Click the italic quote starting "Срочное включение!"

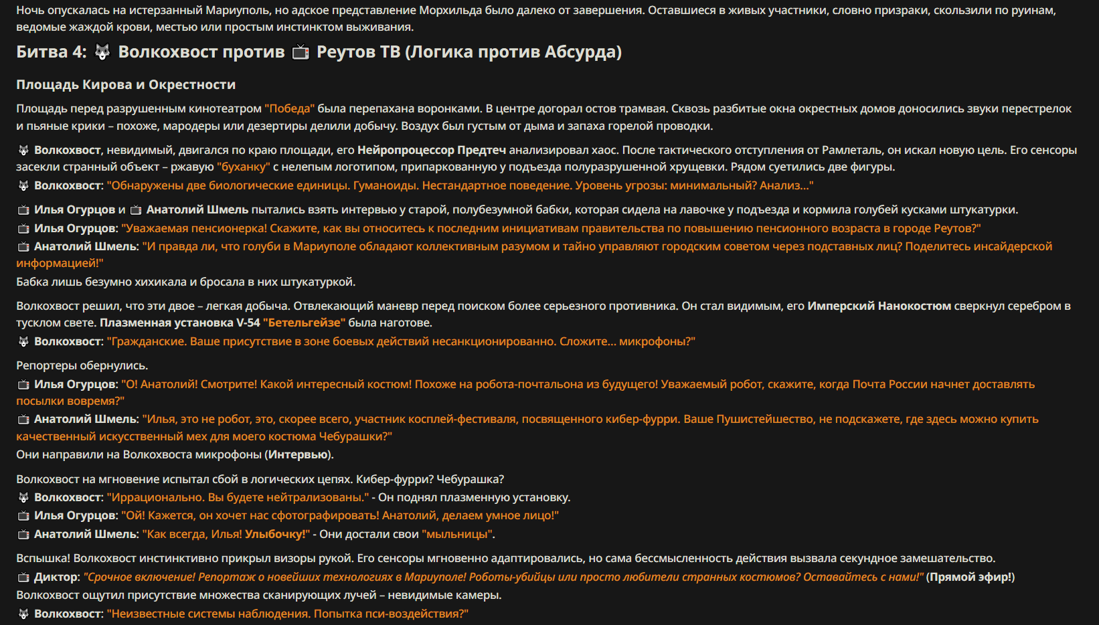click(x=503, y=577)
